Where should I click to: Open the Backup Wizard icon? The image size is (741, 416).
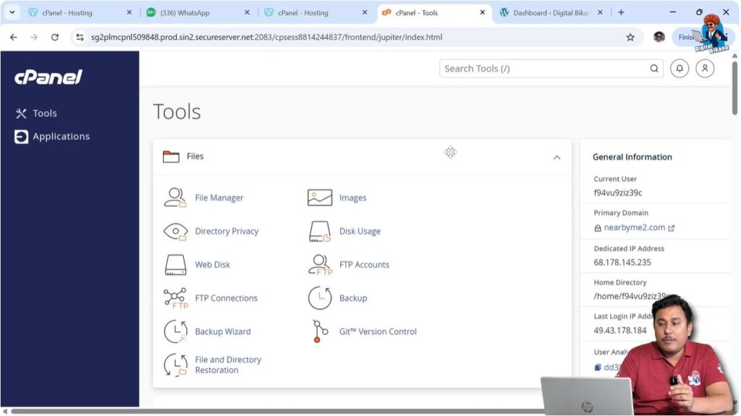175,331
